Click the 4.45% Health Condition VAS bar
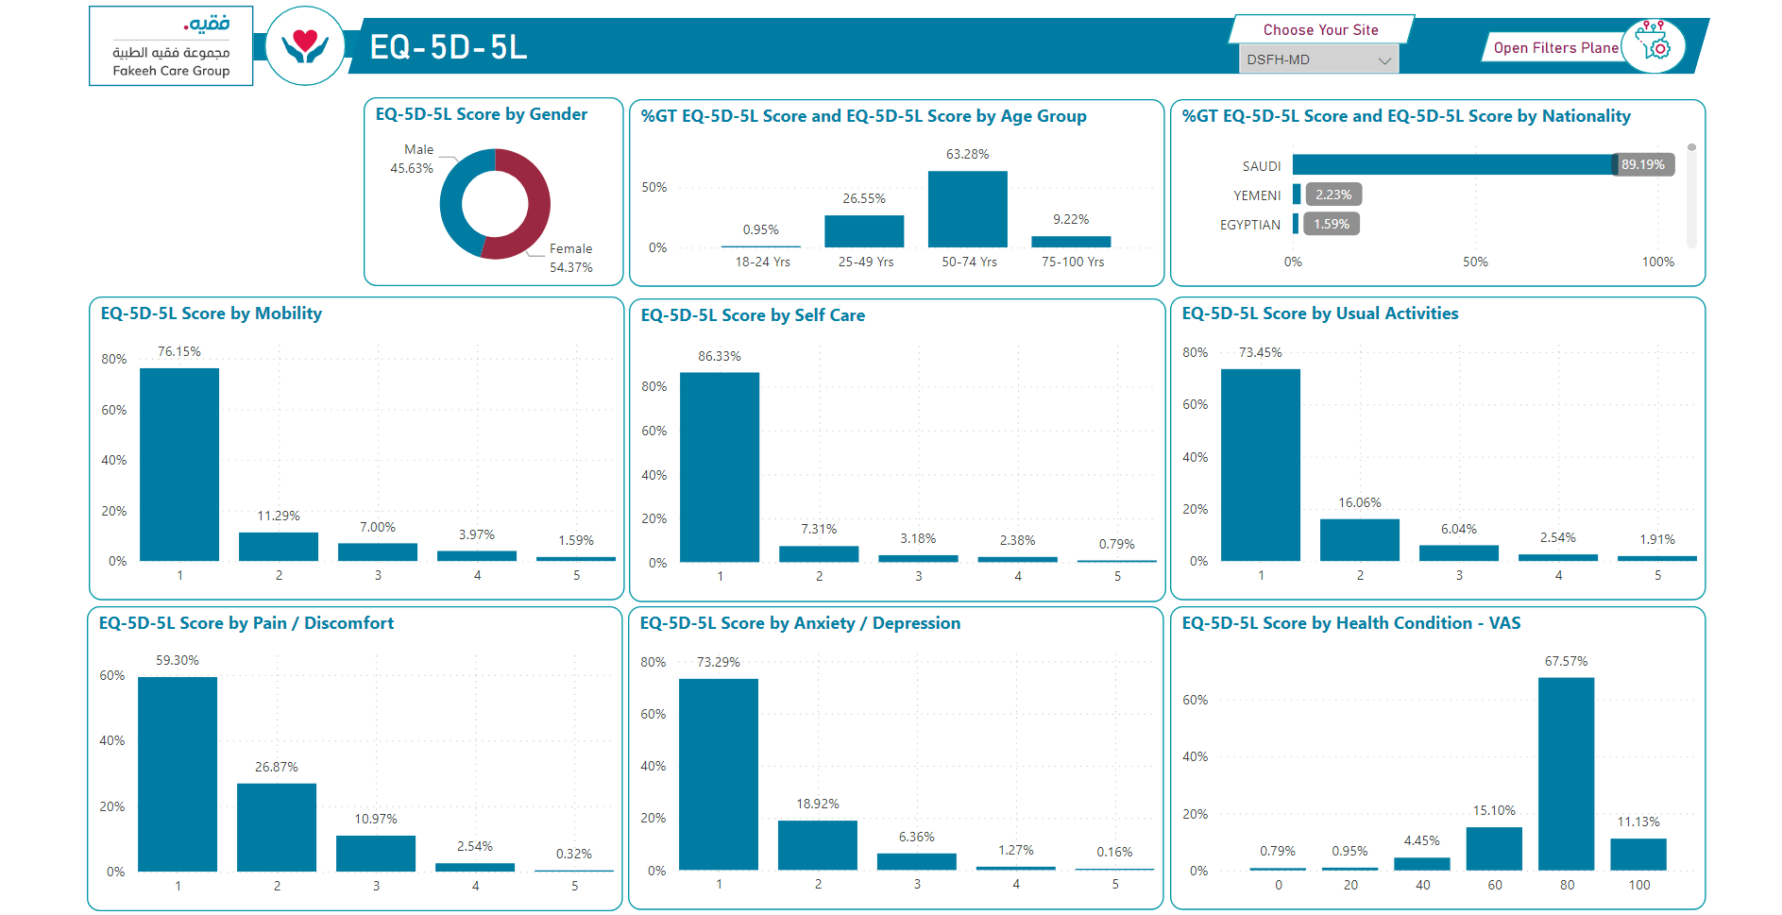 (1422, 864)
